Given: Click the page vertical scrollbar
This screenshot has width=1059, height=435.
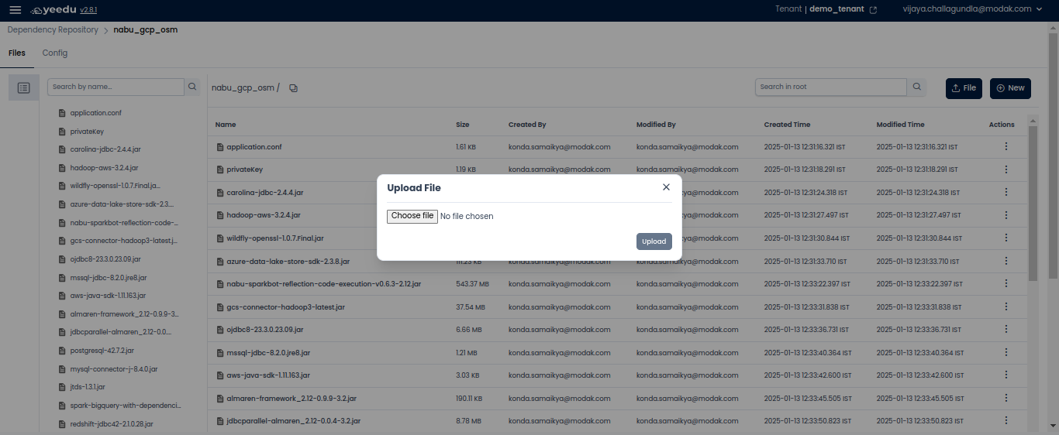Looking at the screenshot, I should 1054,155.
